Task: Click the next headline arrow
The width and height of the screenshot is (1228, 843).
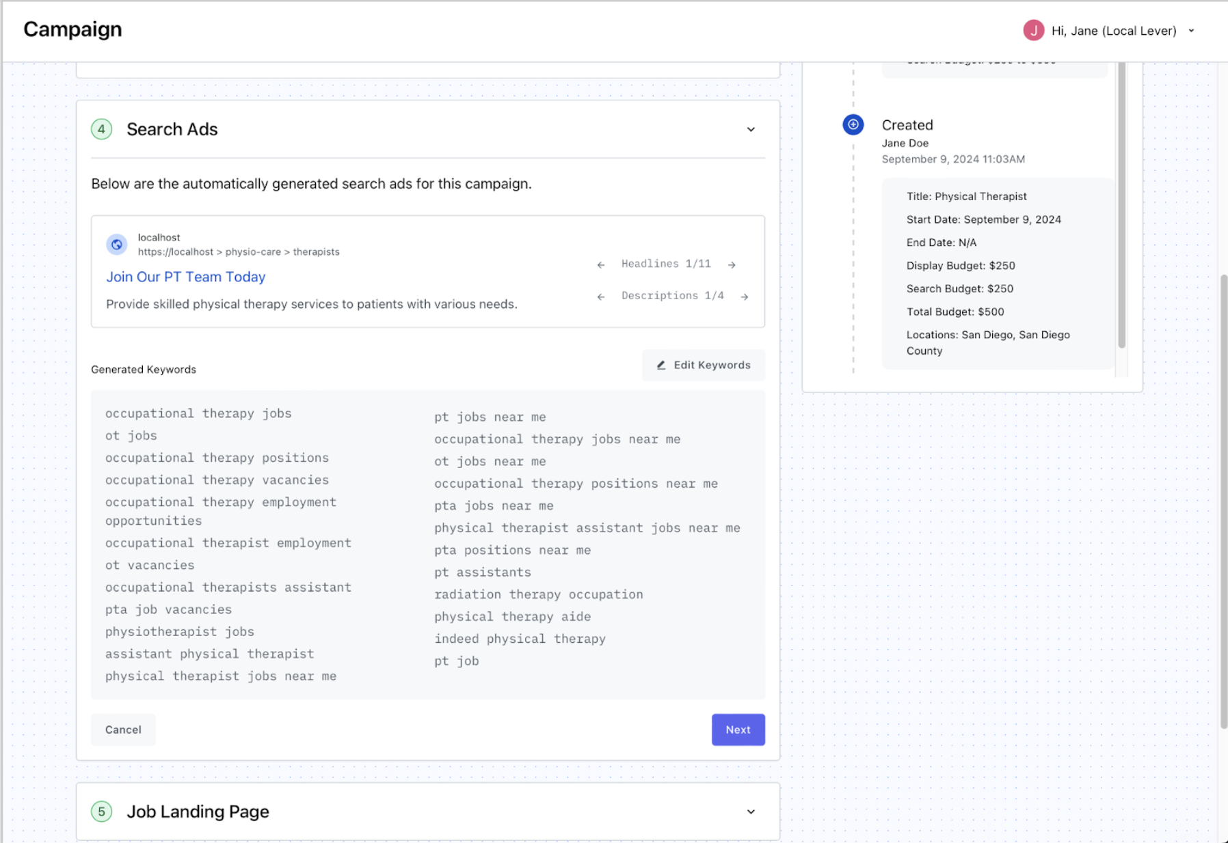Action: point(732,265)
